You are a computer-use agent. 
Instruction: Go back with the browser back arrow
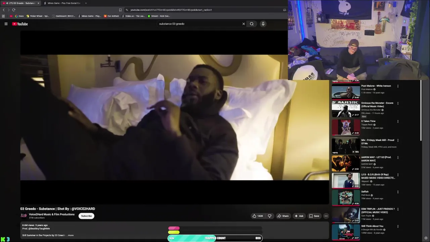tap(4, 10)
